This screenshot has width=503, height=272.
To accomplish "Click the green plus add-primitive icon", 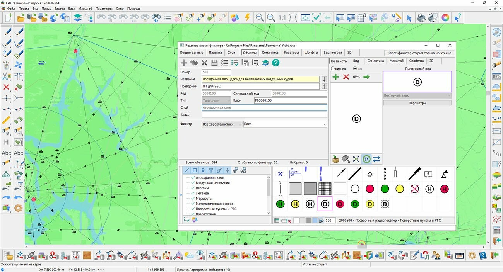I will tap(335, 77).
